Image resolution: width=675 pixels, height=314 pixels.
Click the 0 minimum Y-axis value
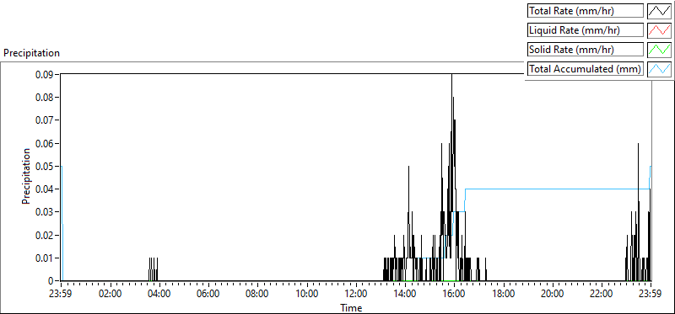[x=51, y=280]
